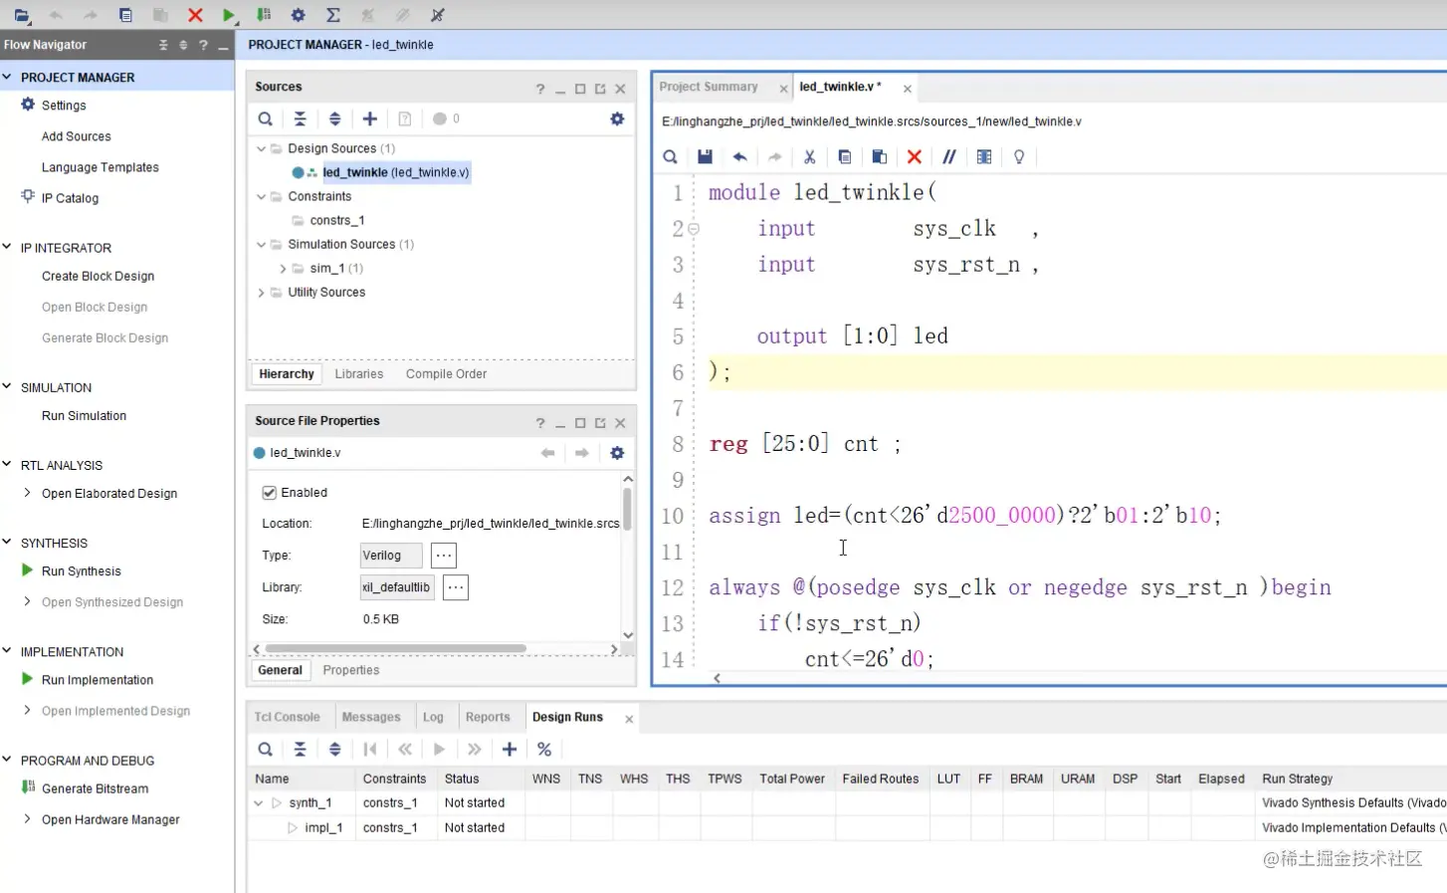
Task: Toggle line comments with the // icon
Action: coord(949,156)
